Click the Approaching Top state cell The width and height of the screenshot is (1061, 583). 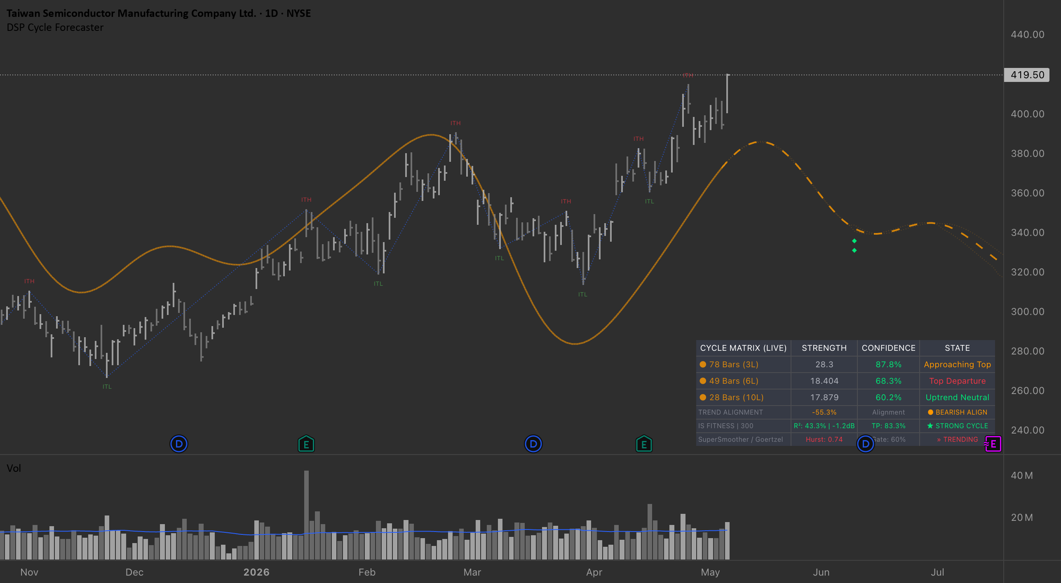point(957,364)
